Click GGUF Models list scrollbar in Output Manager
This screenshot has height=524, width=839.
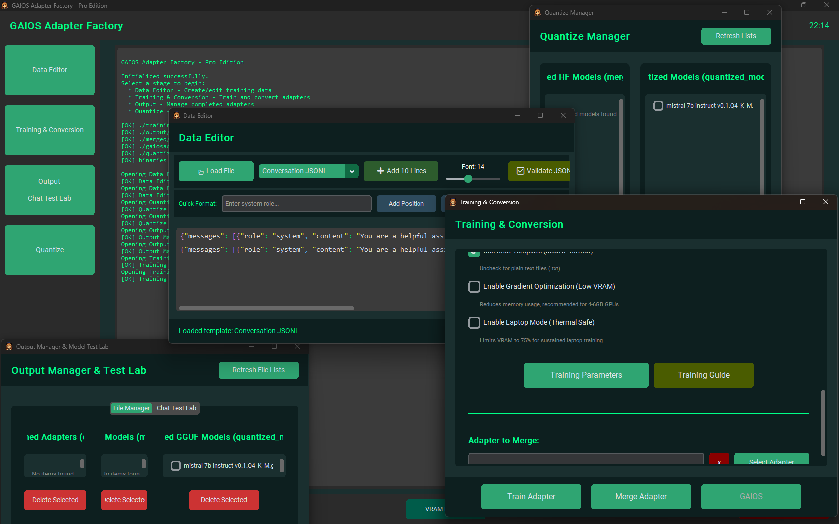point(282,466)
